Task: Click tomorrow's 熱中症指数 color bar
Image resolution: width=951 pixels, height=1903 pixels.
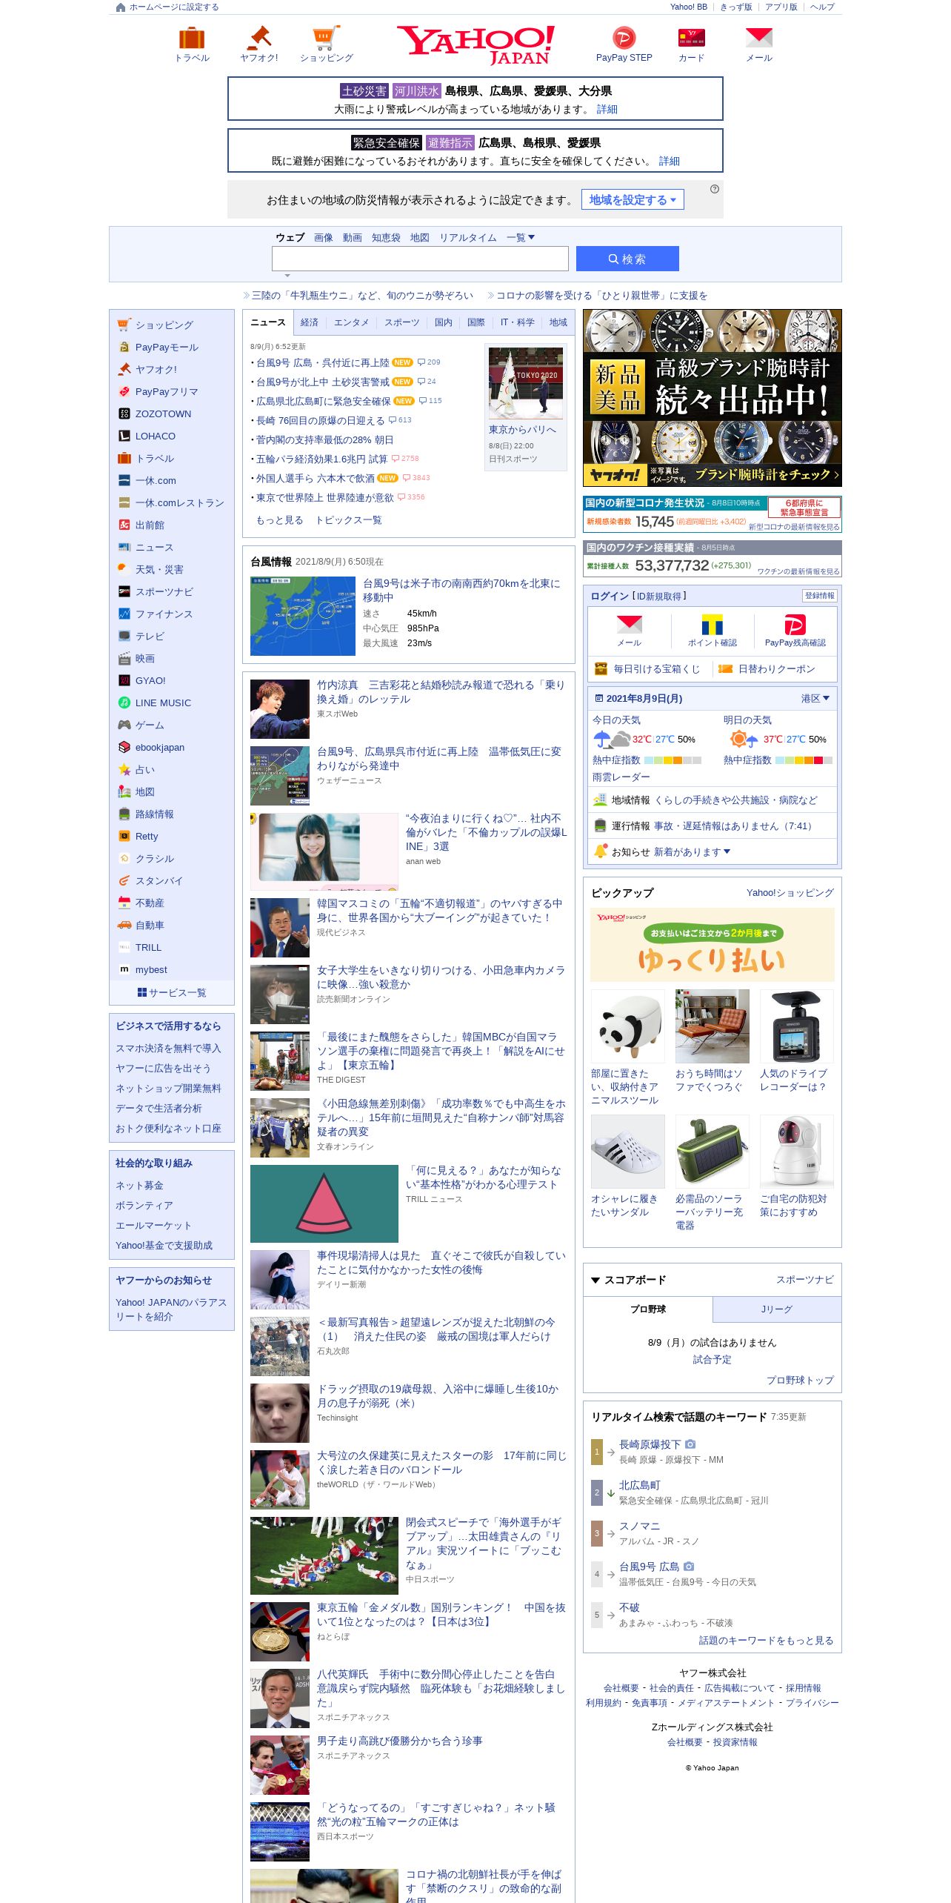Action: pos(804,760)
